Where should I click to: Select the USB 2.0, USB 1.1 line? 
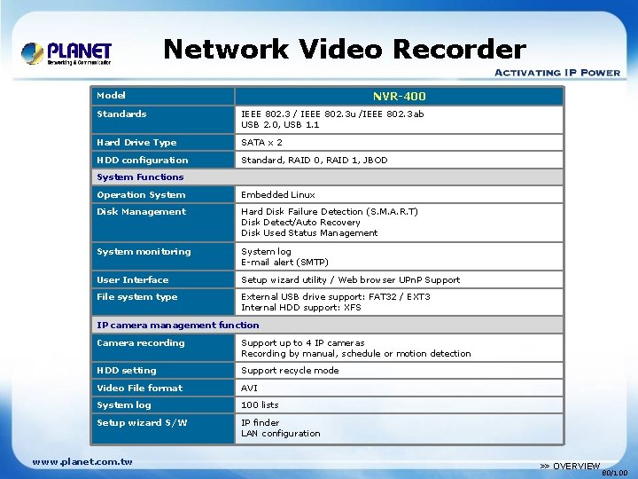[x=280, y=125]
